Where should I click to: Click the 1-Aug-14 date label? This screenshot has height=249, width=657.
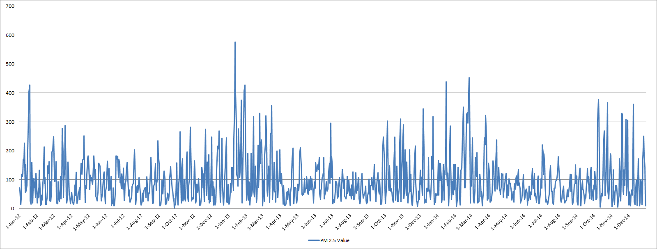click(x=552, y=221)
